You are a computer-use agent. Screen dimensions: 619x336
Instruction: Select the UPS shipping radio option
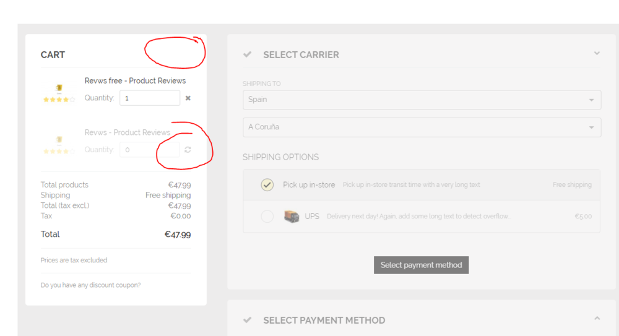pos(267,217)
